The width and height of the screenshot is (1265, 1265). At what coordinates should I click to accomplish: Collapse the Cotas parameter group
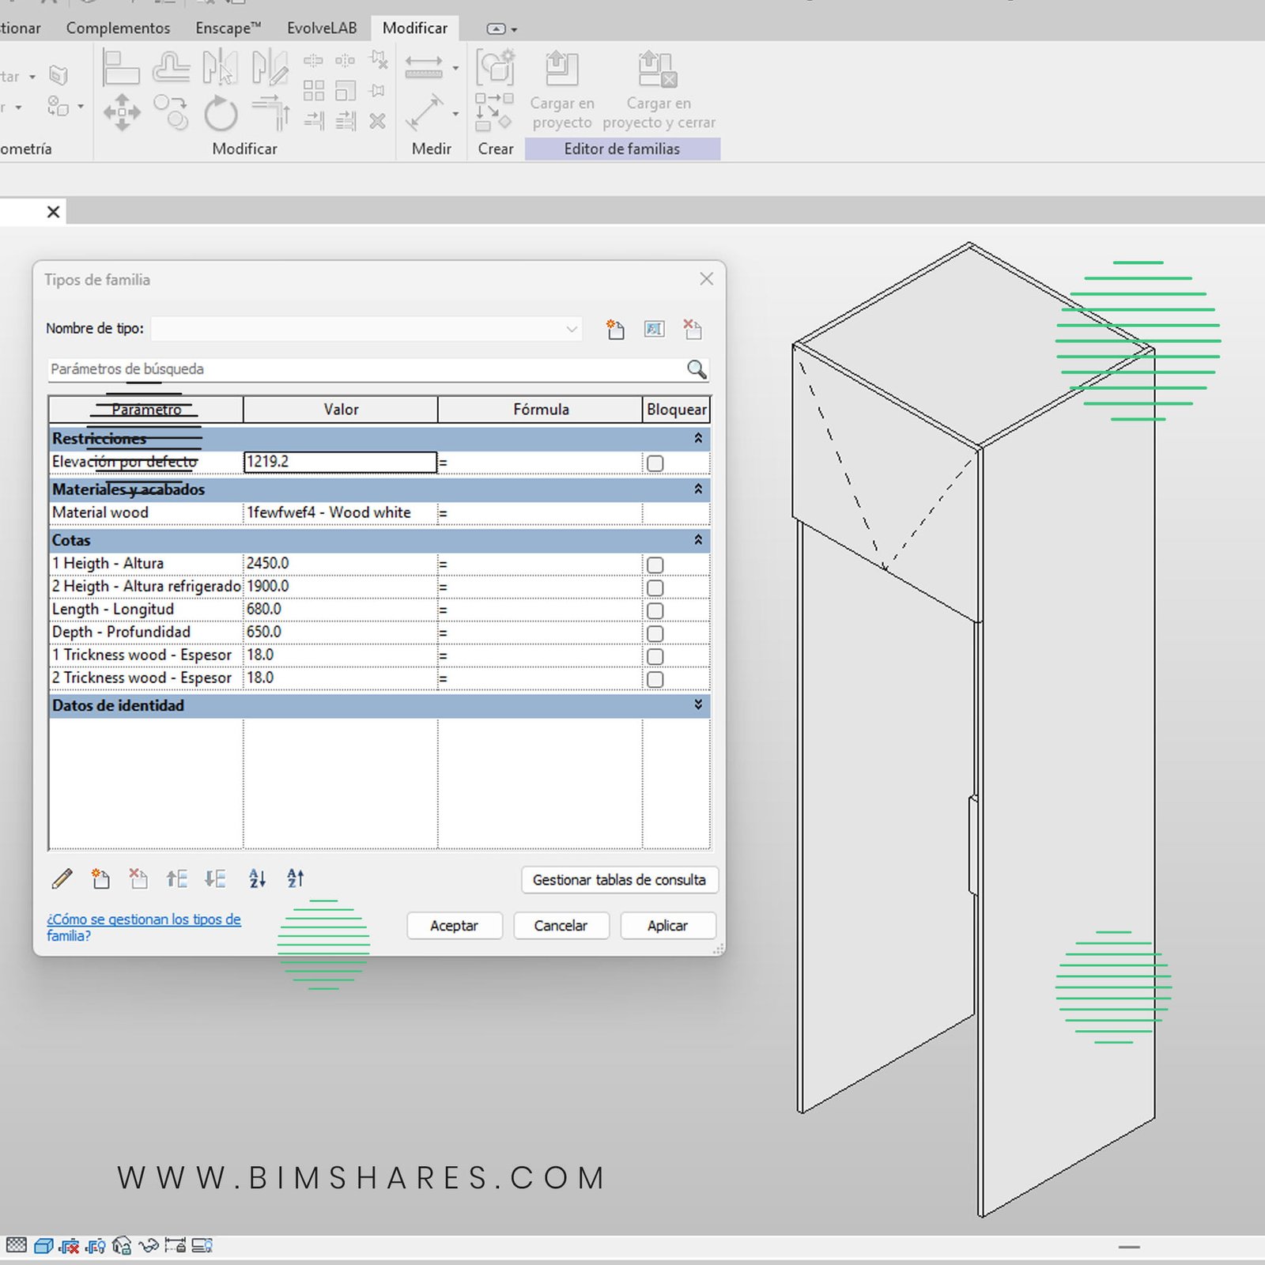tap(698, 540)
